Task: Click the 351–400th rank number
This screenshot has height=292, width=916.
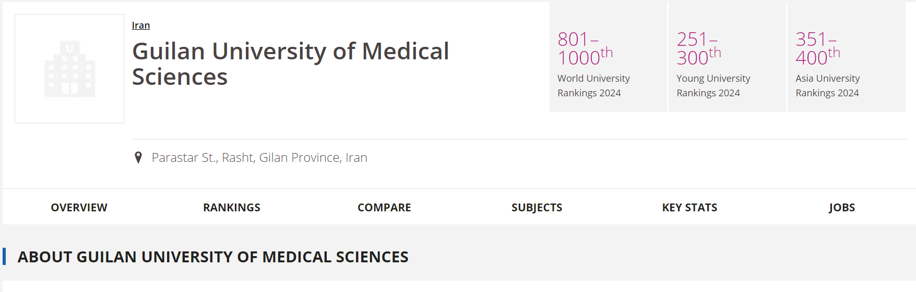Action: 817,48
